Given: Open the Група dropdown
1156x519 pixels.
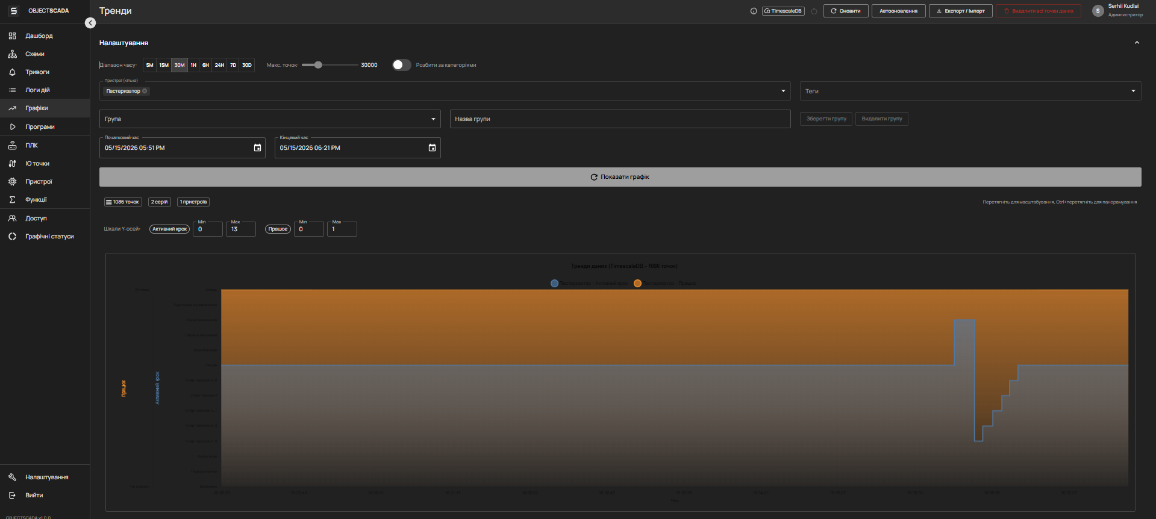Looking at the screenshot, I should click(x=270, y=119).
